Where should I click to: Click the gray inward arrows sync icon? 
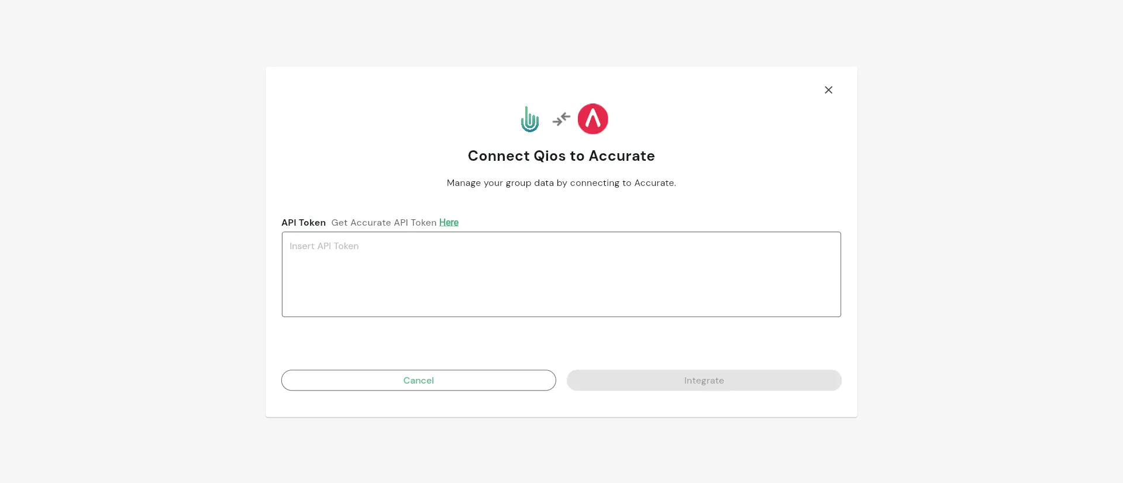(561, 119)
